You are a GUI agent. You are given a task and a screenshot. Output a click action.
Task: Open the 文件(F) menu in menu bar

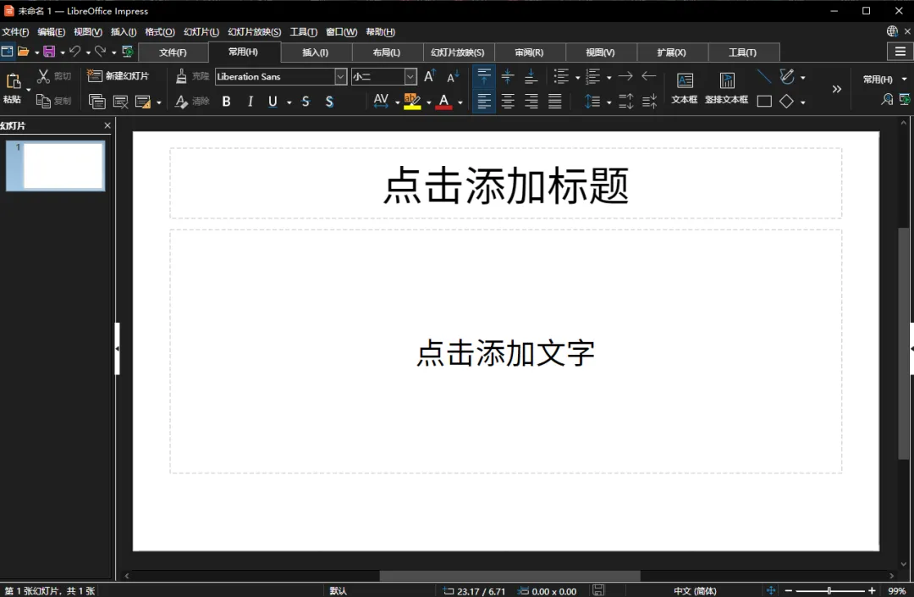15,32
